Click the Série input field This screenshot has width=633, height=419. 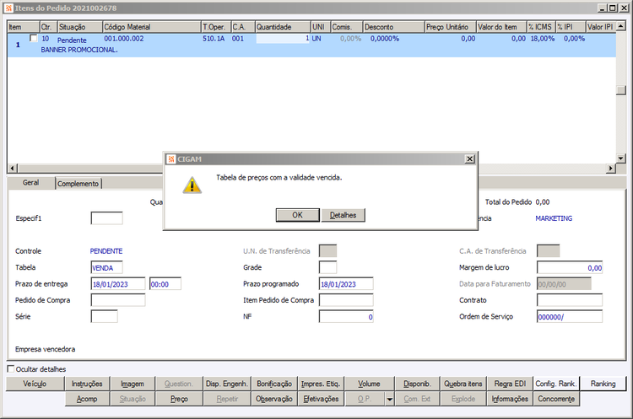tap(104, 317)
